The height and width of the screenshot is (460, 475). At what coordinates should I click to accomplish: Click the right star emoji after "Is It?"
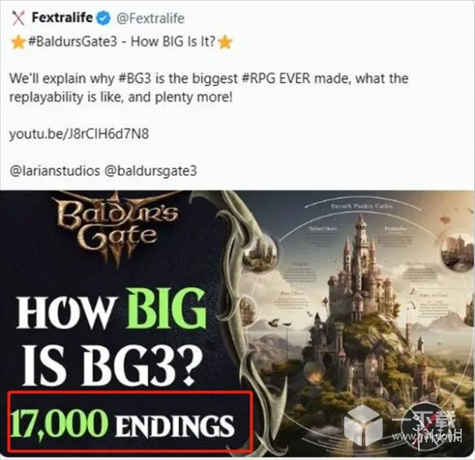tap(225, 41)
